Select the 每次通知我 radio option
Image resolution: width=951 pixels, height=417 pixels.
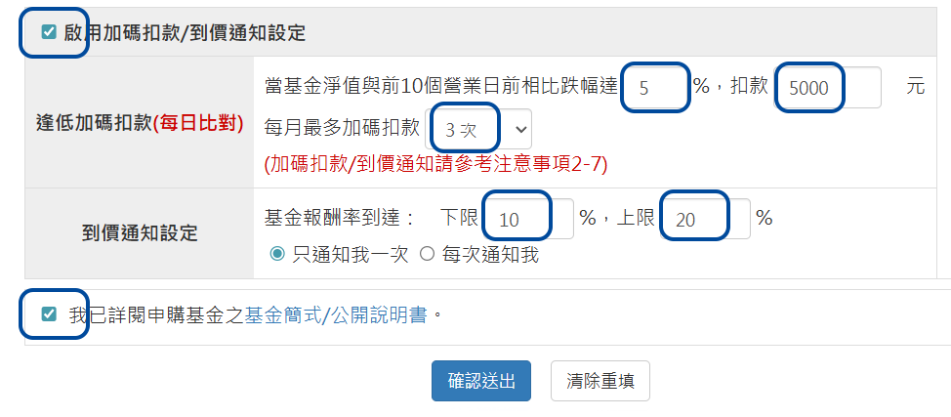click(427, 254)
